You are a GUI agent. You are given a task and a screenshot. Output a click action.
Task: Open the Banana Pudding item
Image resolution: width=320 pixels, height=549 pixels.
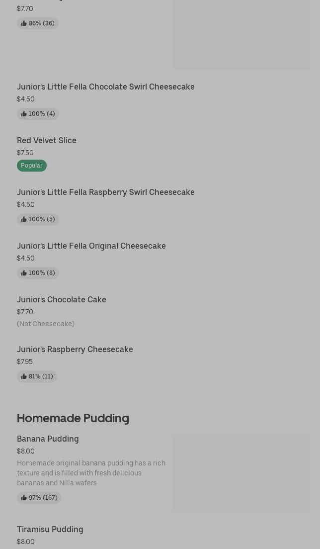click(x=48, y=439)
